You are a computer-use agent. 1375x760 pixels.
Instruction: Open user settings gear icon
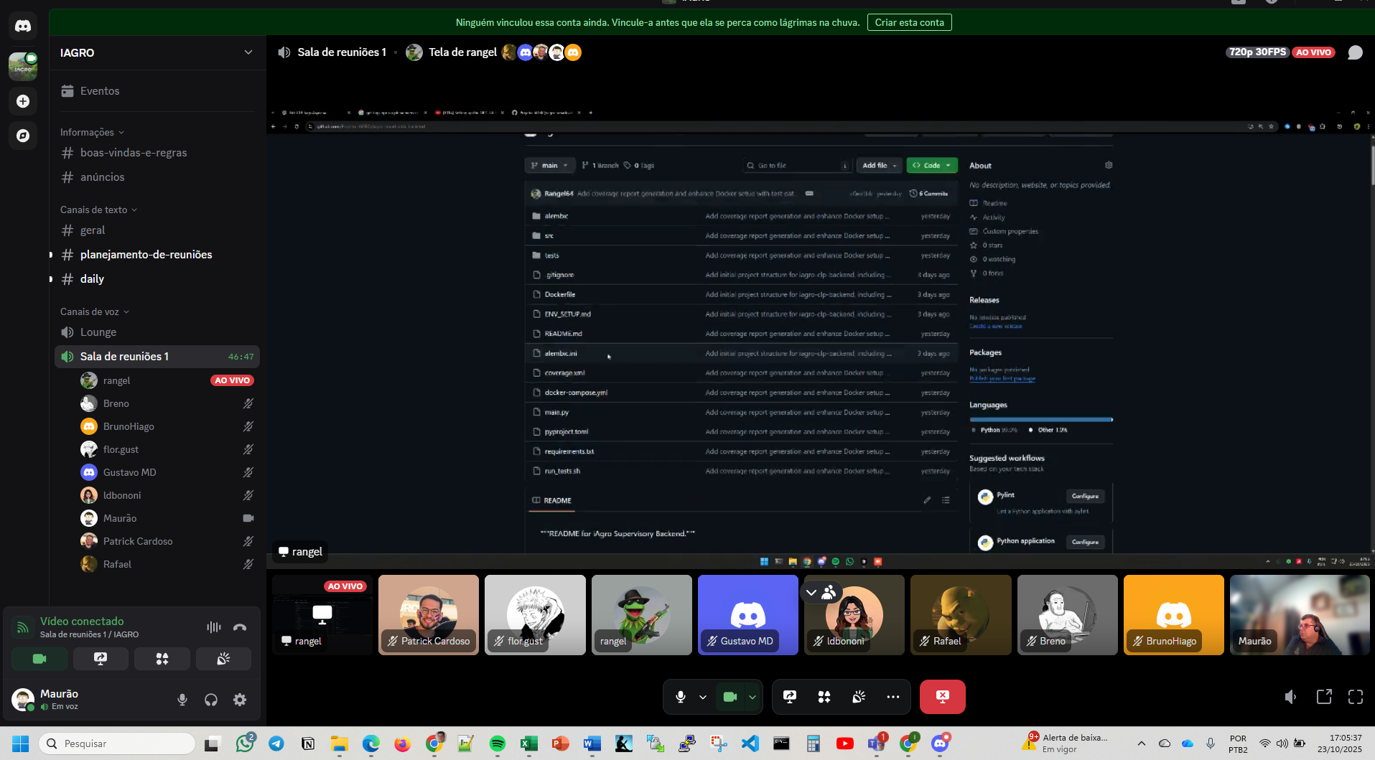[x=240, y=699]
